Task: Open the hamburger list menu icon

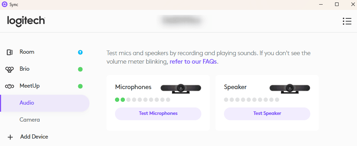Action: (x=347, y=21)
